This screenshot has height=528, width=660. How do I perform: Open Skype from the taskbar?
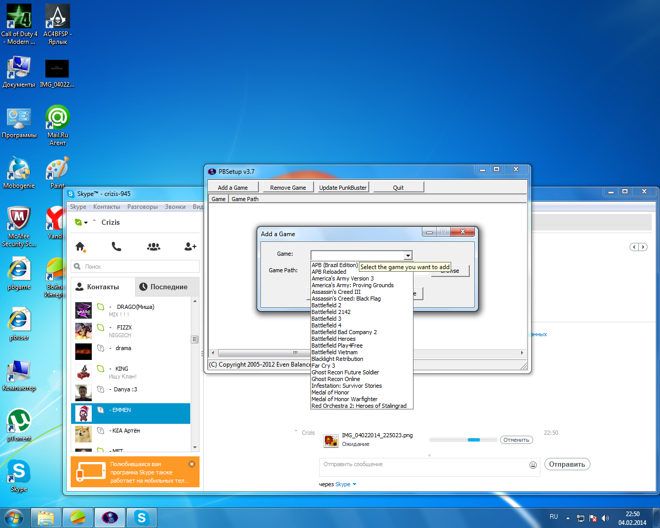(142, 518)
